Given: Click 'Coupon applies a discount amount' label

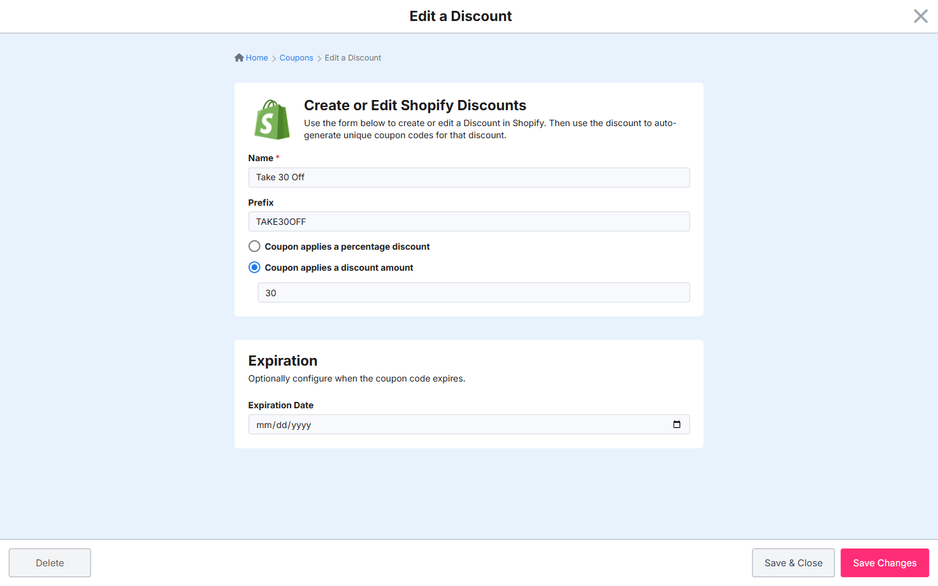Looking at the screenshot, I should [x=339, y=268].
